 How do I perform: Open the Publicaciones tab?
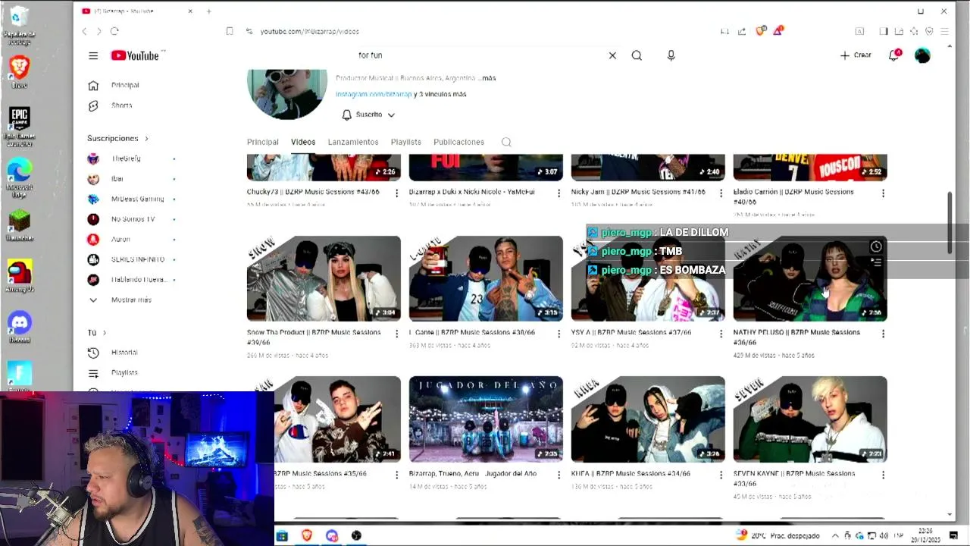[x=458, y=142]
